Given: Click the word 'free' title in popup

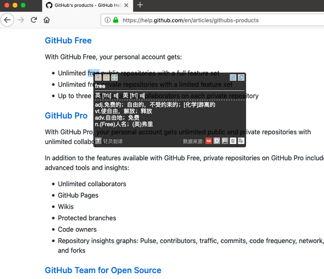Looking at the screenshot, I should click(x=100, y=86).
